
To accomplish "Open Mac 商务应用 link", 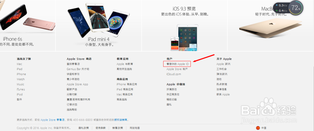I will tap(125, 94).
